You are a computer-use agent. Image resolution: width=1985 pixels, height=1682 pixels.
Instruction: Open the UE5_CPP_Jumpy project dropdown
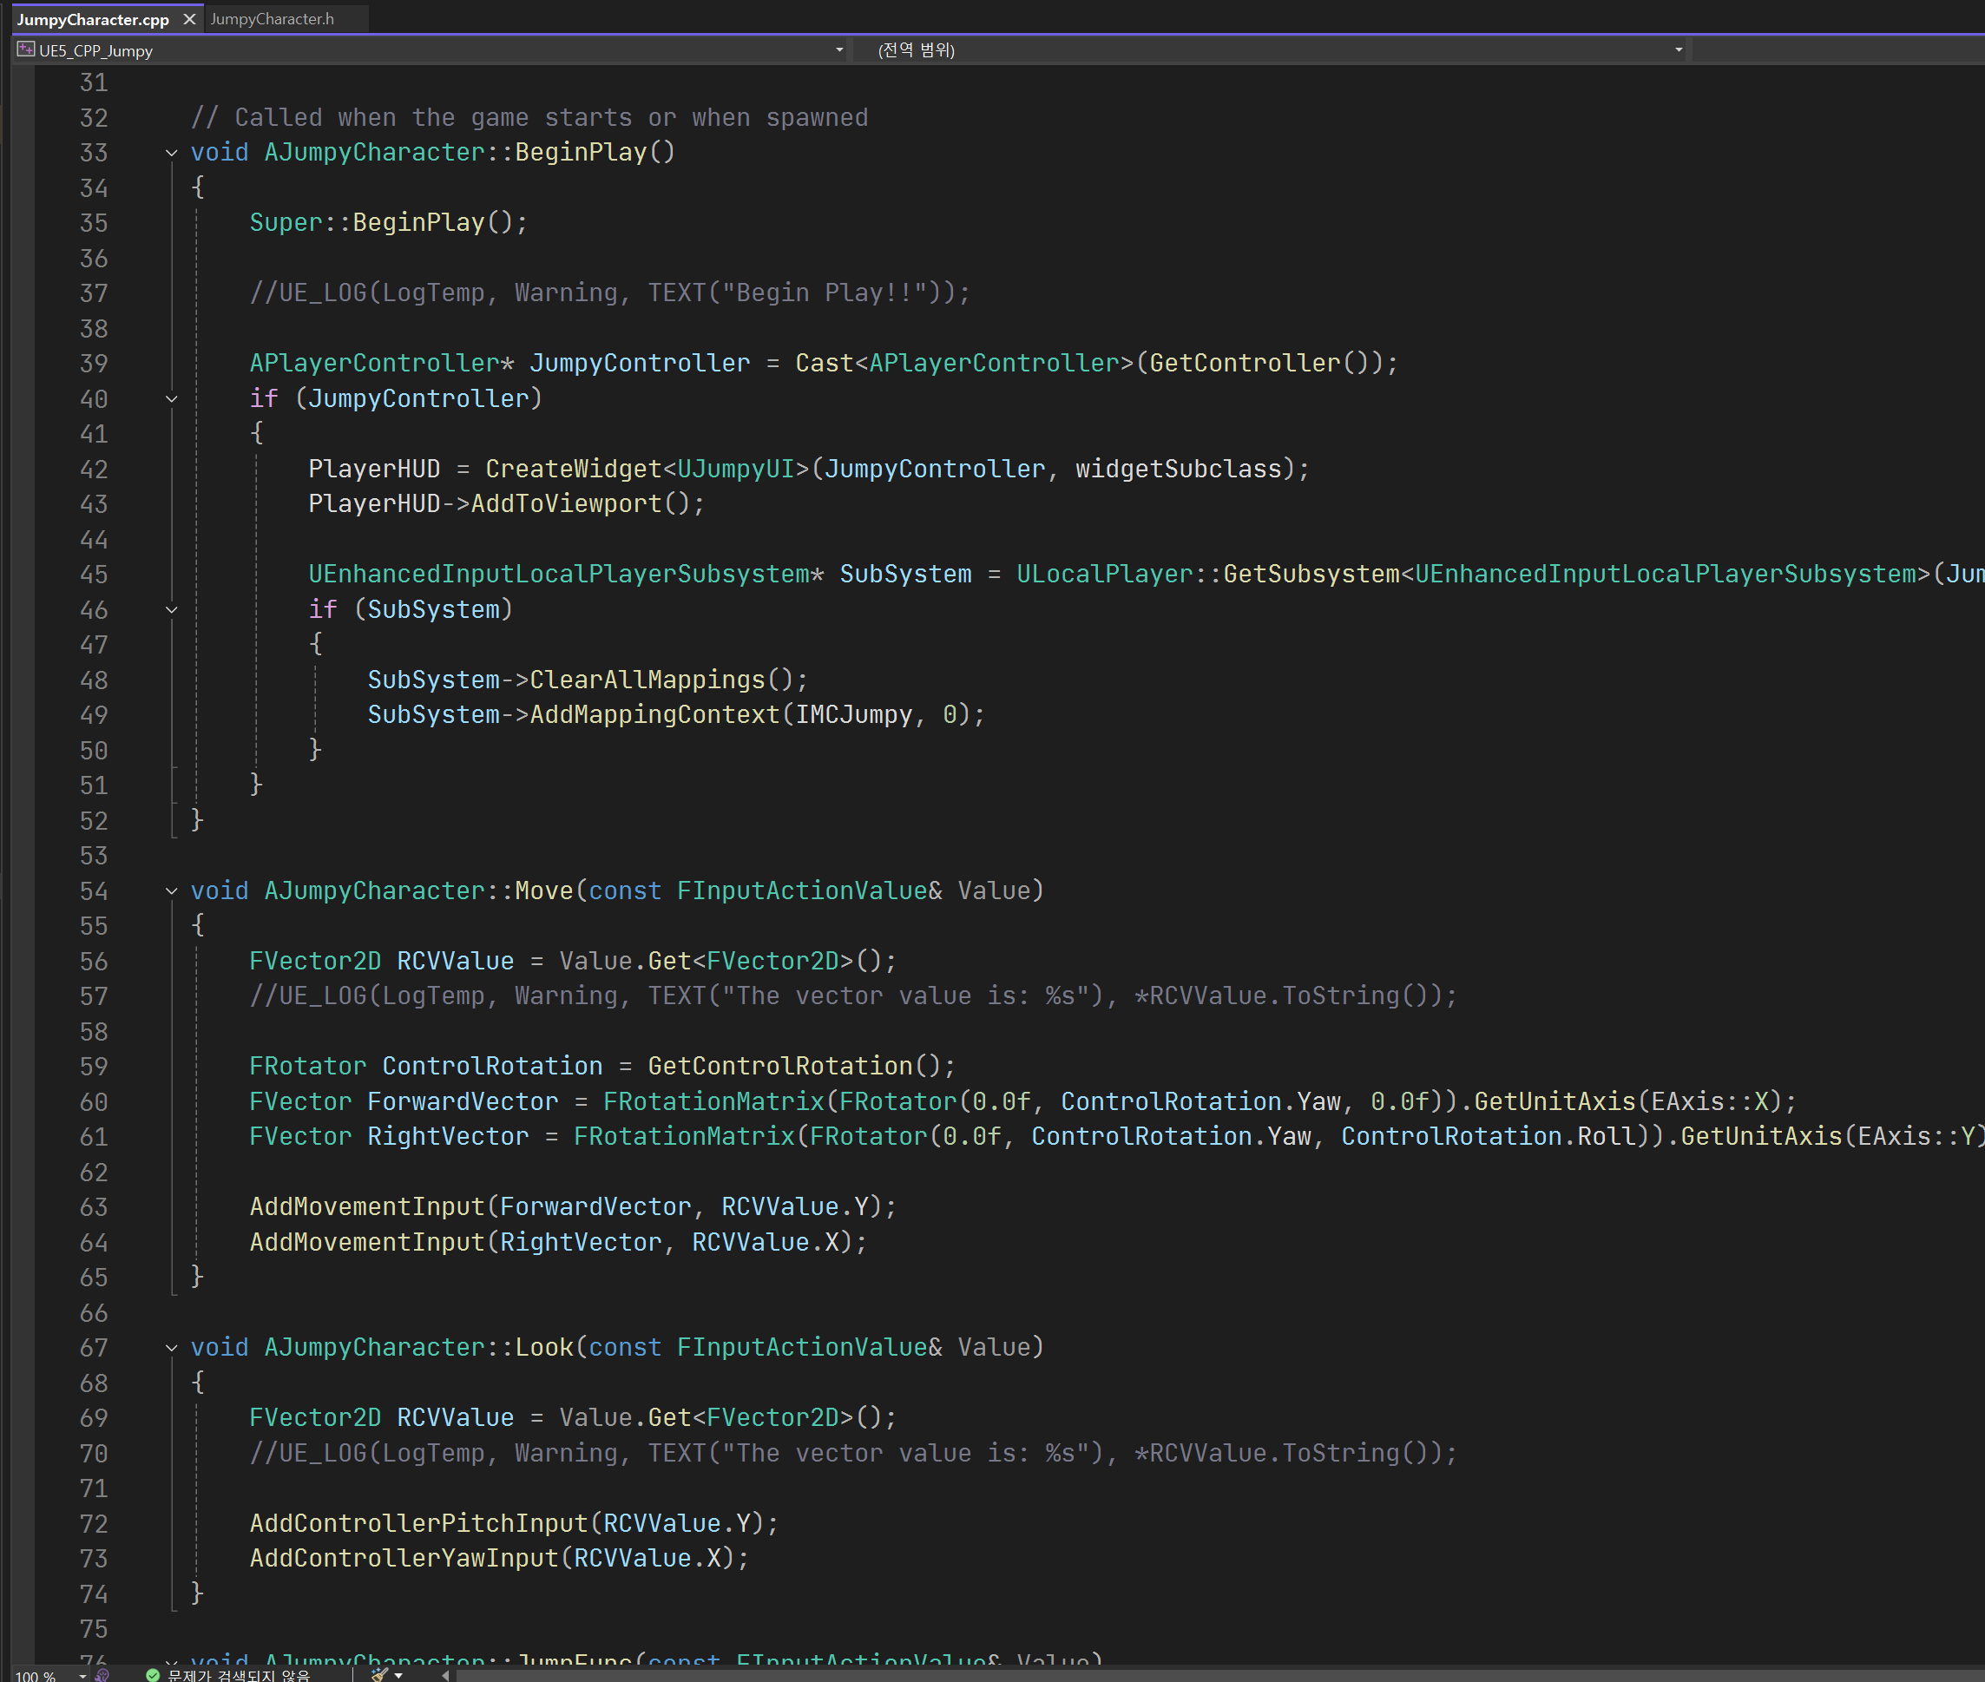point(839,49)
